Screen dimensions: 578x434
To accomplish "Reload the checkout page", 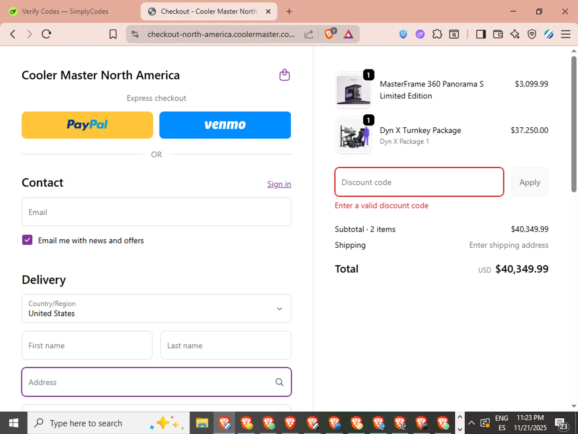I will click(46, 34).
